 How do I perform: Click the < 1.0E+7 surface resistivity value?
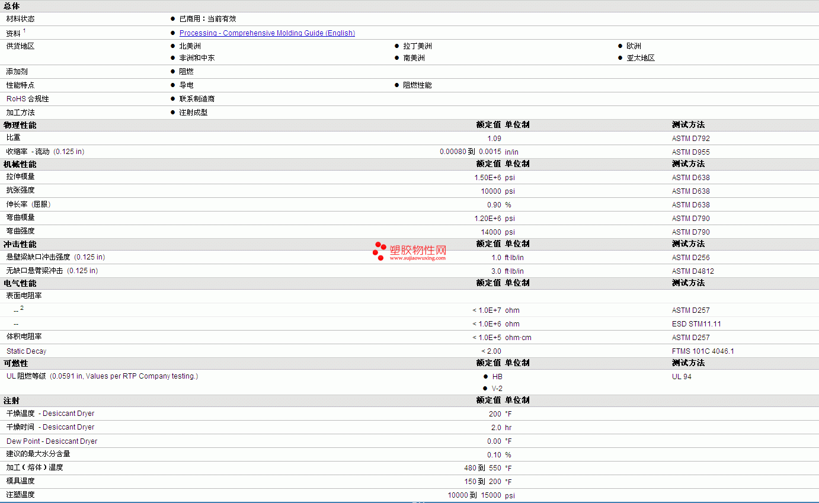[487, 310]
